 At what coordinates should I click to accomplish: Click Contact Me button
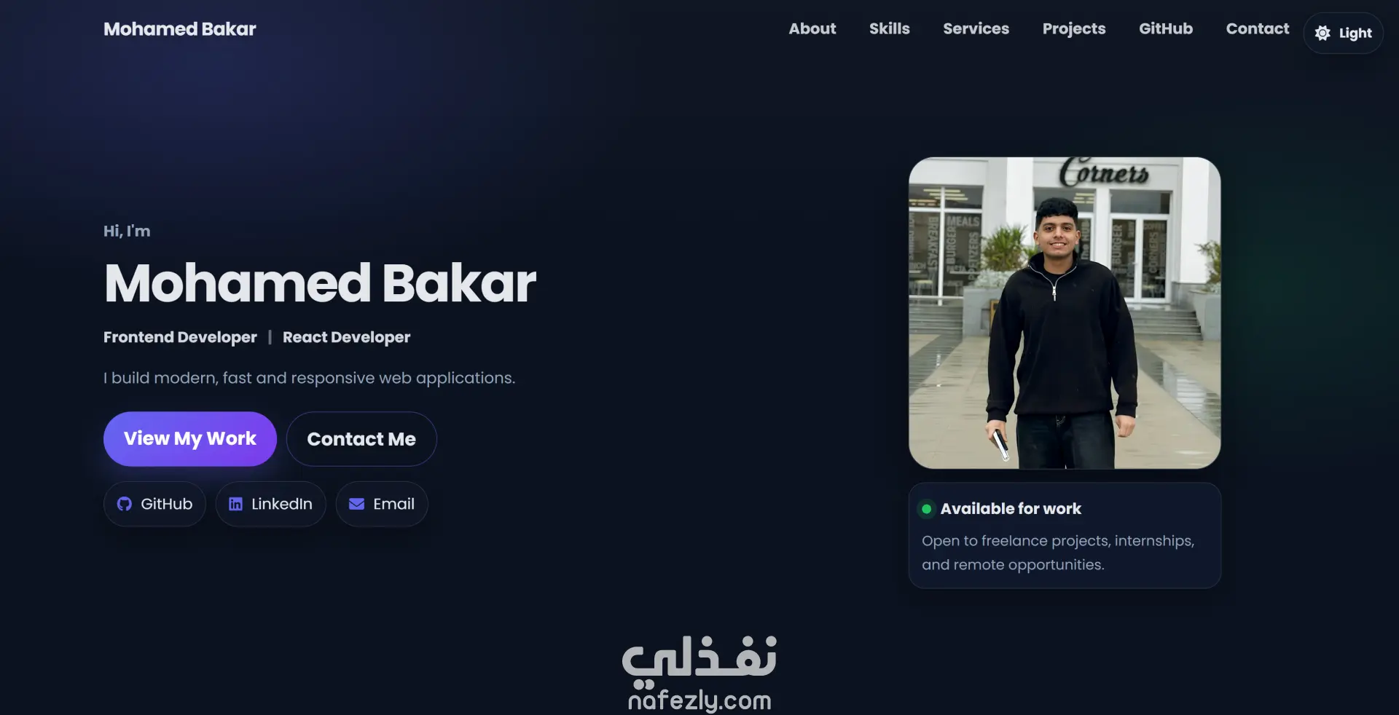(361, 439)
